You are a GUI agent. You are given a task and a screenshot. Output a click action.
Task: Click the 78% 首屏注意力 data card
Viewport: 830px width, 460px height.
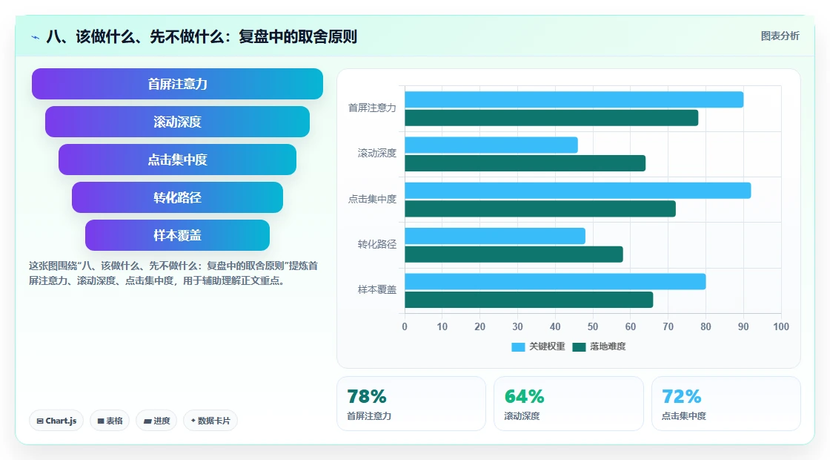[411, 404]
